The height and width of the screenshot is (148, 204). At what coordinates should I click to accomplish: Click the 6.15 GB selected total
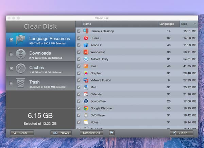pos(40,115)
